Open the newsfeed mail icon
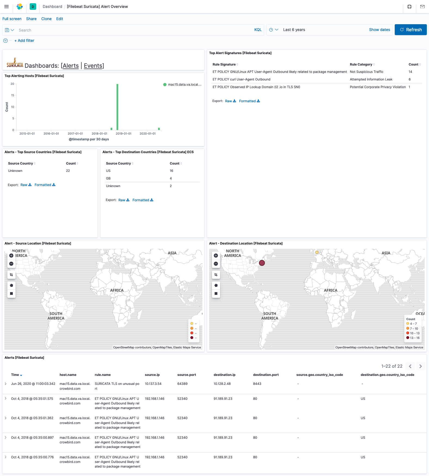 pos(422,7)
